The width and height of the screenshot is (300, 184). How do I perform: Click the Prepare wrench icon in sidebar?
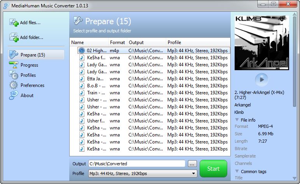pyautogui.click(x=14, y=55)
